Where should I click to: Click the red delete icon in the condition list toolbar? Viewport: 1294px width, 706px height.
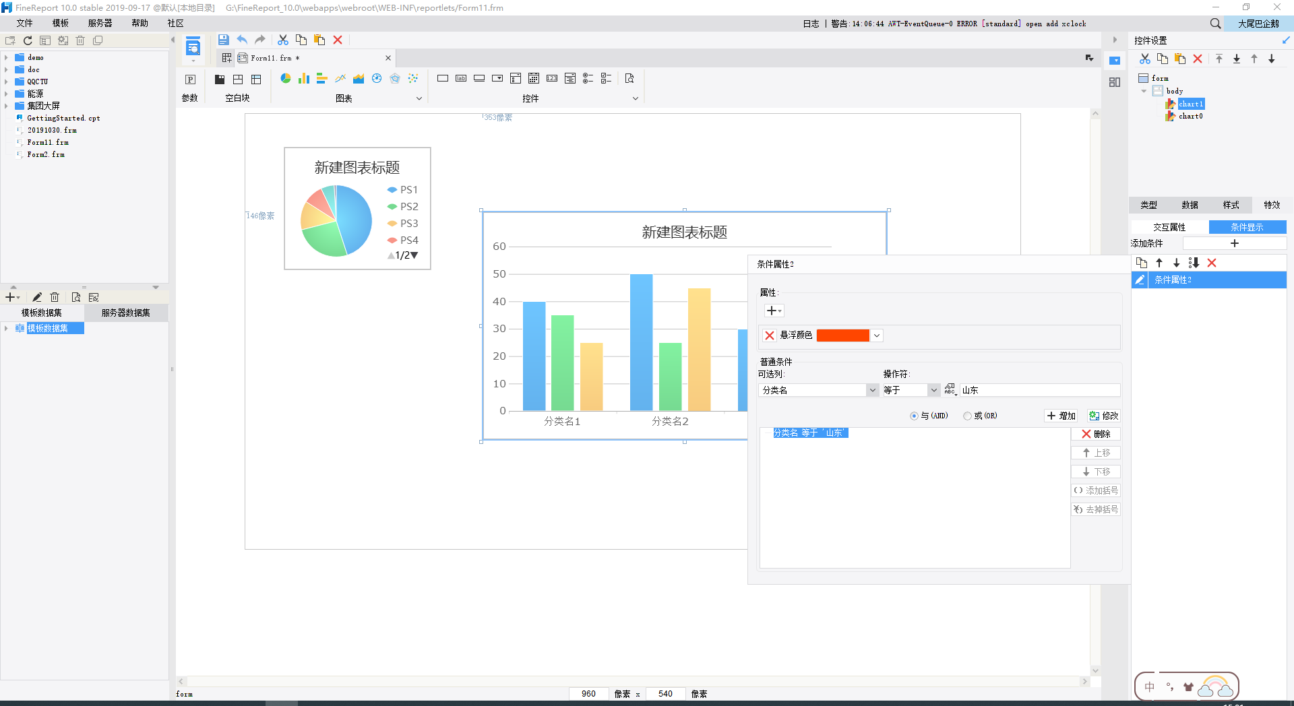click(1212, 263)
